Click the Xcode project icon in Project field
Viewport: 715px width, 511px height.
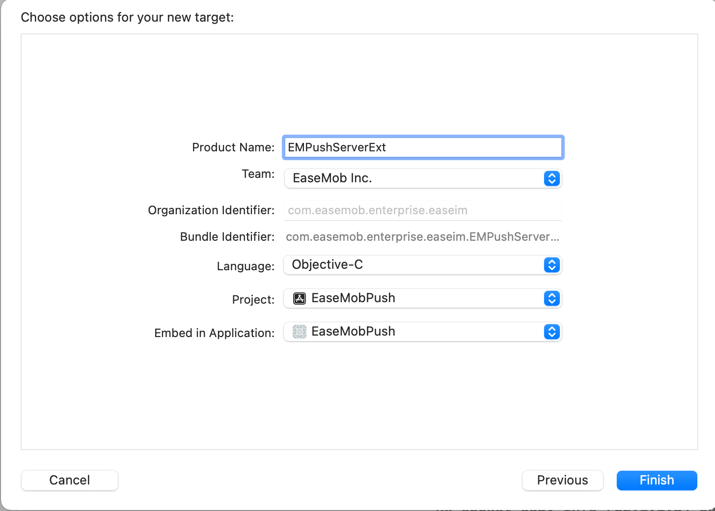tap(300, 298)
